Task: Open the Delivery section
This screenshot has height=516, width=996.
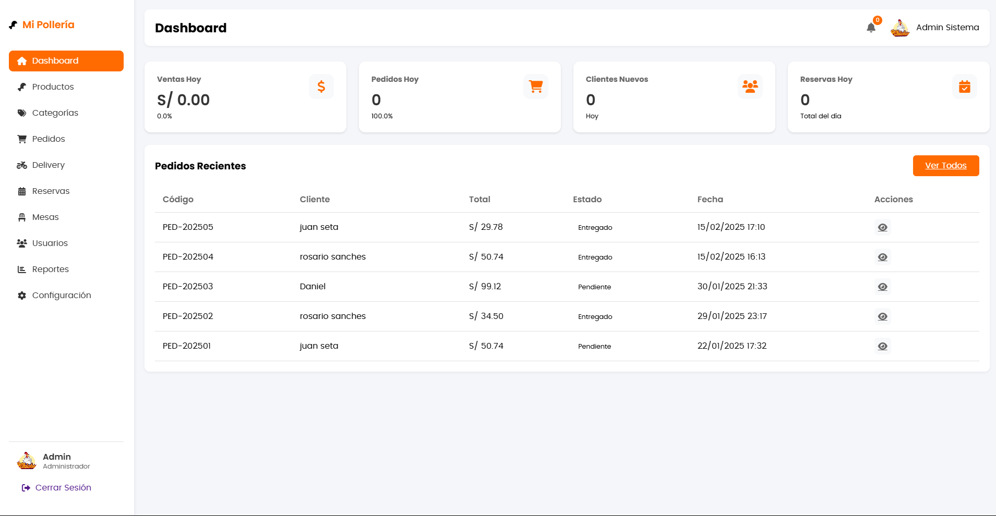Action: coord(48,165)
